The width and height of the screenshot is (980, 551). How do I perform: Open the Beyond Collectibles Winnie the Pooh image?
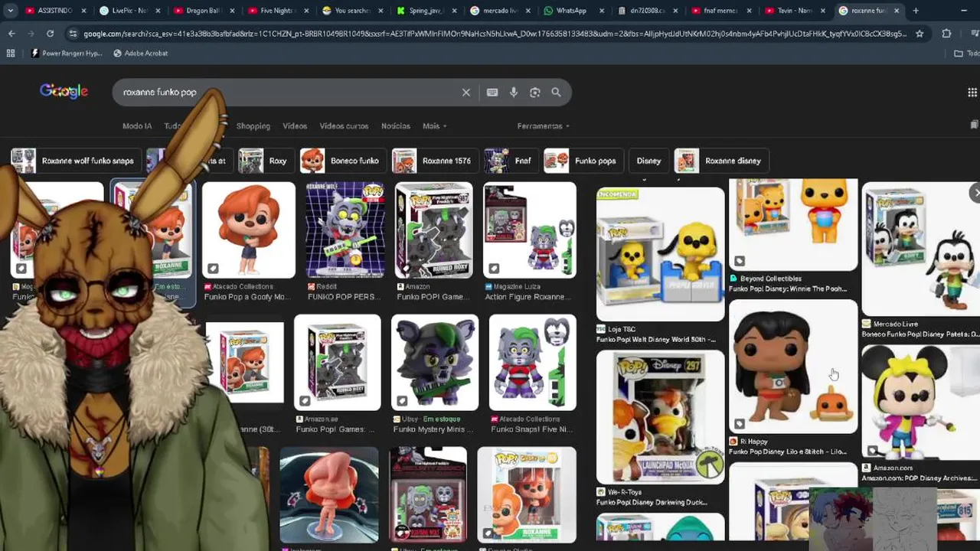(793, 225)
